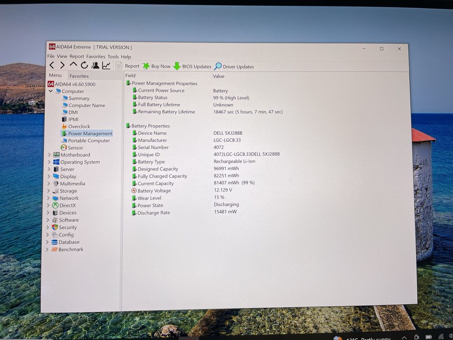Switch to the Menu tab

pos(55,75)
